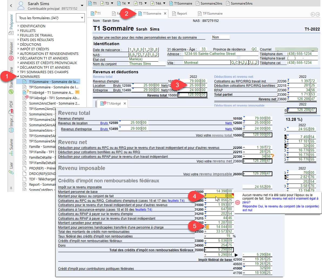Image resolution: width=322 pixels, height=279 pixels.
Task: Collapse the SOMMAIRES tree group
Action: click(x=18, y=77)
